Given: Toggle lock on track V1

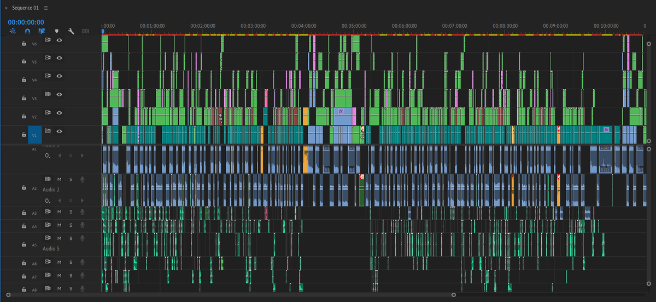Looking at the screenshot, I should pyautogui.click(x=24, y=135).
